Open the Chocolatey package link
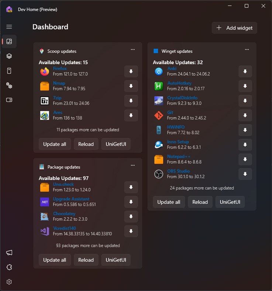This screenshot has width=272, height=291. [x=64, y=214]
